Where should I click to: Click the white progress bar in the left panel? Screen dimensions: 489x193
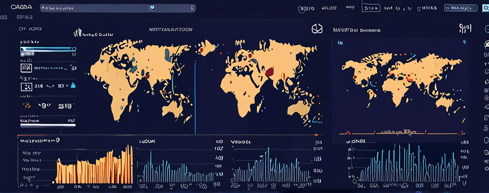[x=48, y=125]
